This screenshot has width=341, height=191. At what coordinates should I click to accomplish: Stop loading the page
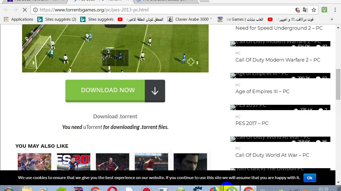25,10
